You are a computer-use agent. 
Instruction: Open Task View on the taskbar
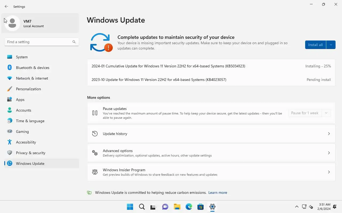pyautogui.click(x=153, y=207)
